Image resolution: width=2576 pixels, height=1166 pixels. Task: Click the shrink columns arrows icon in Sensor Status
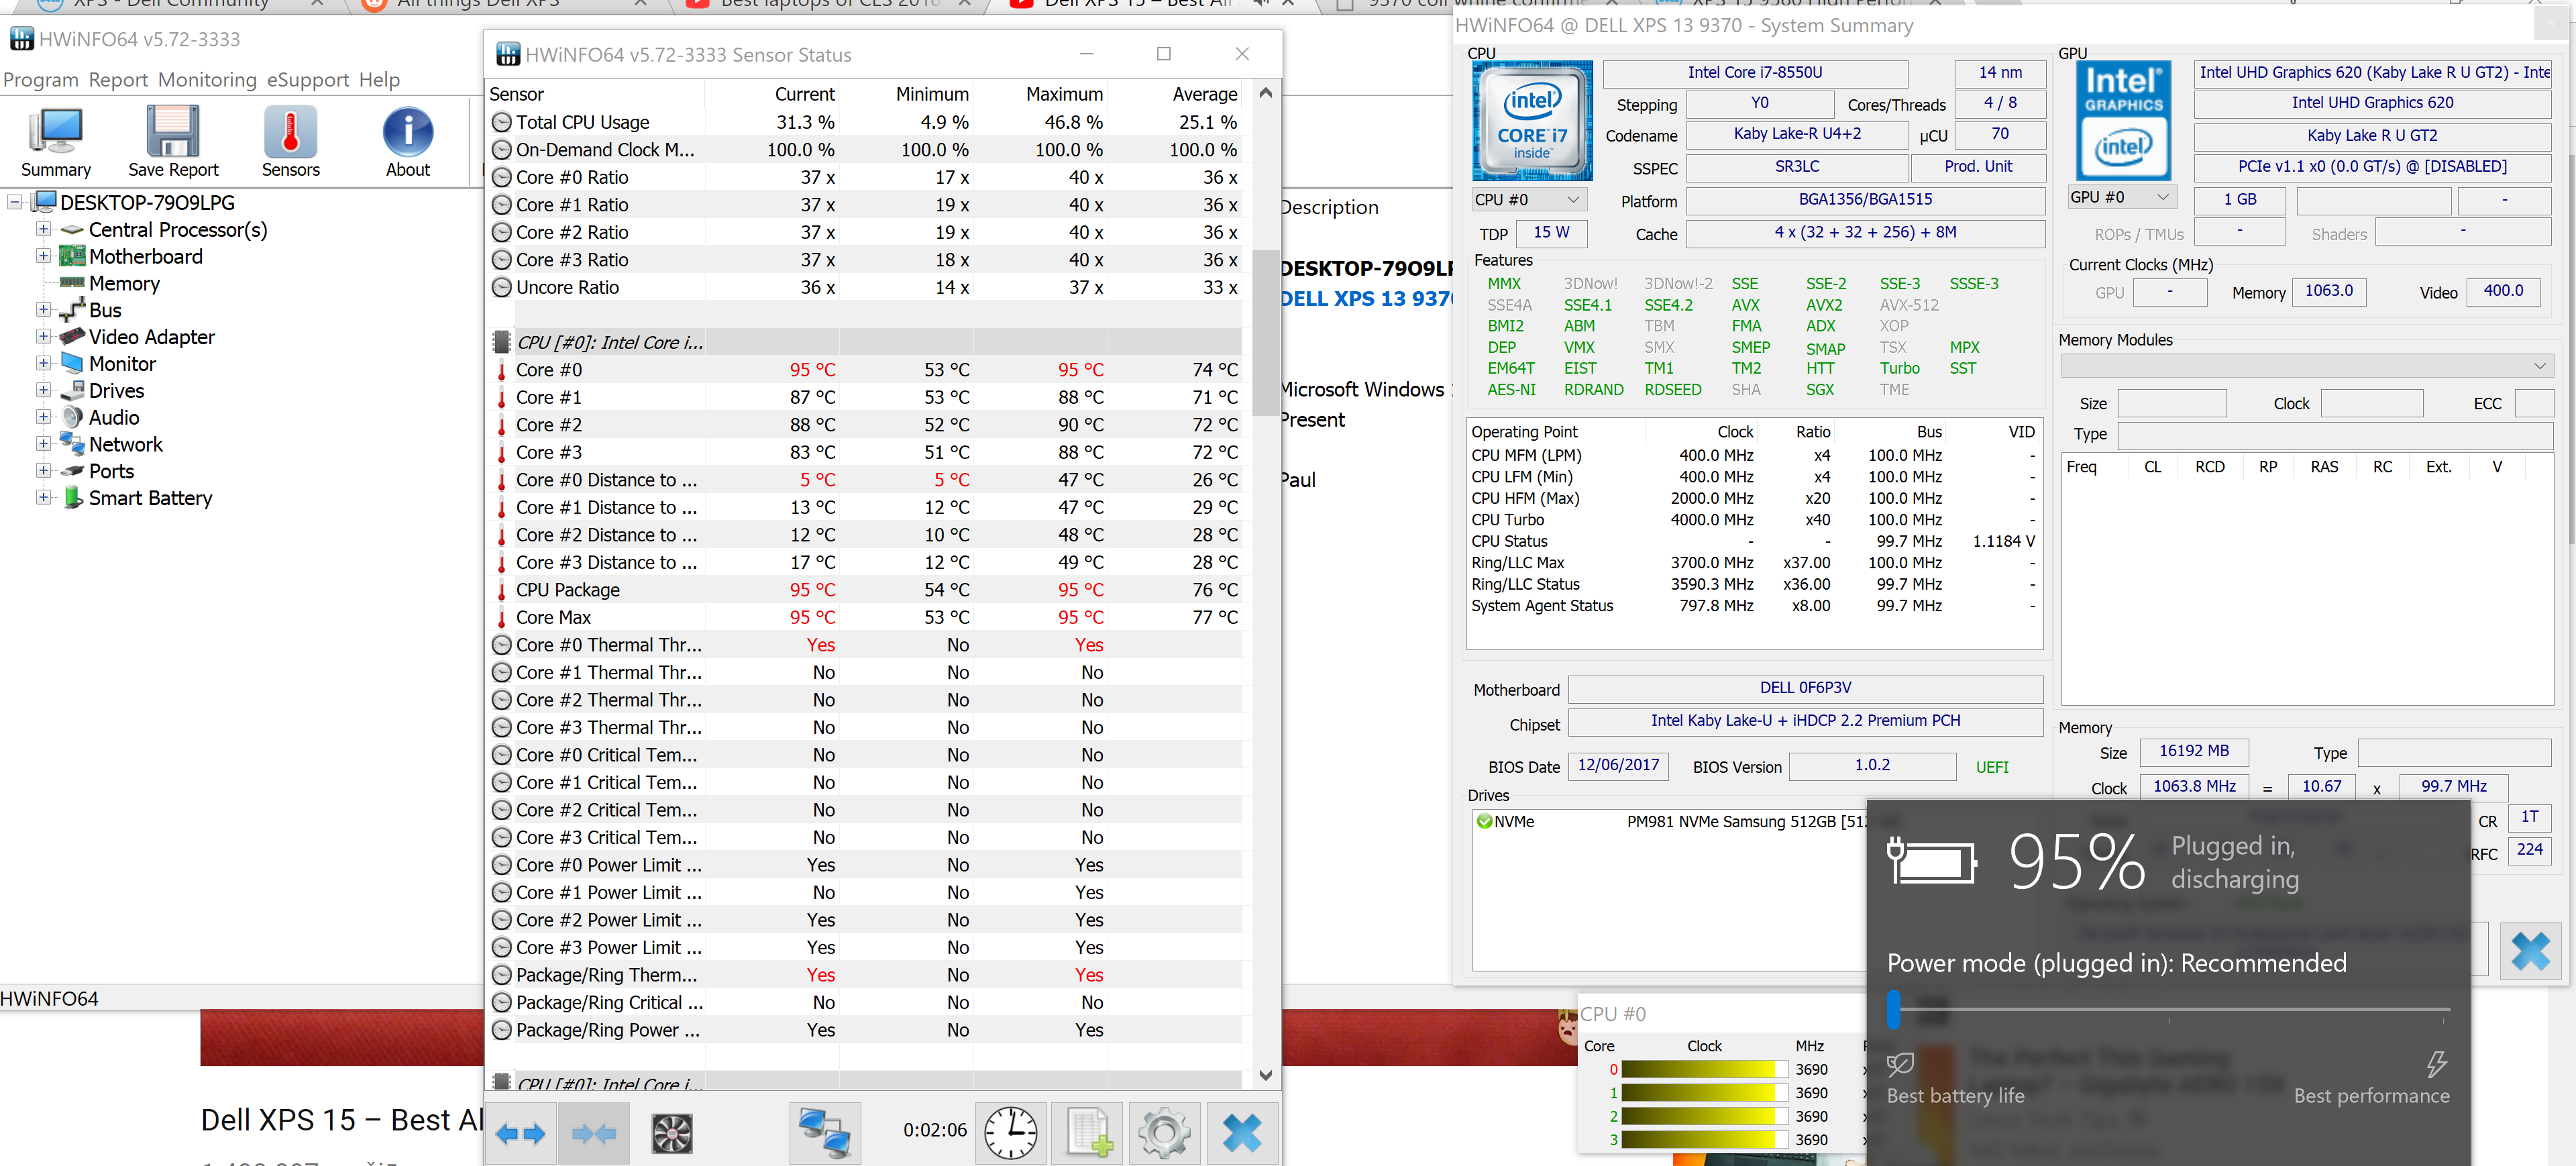[x=594, y=1133]
